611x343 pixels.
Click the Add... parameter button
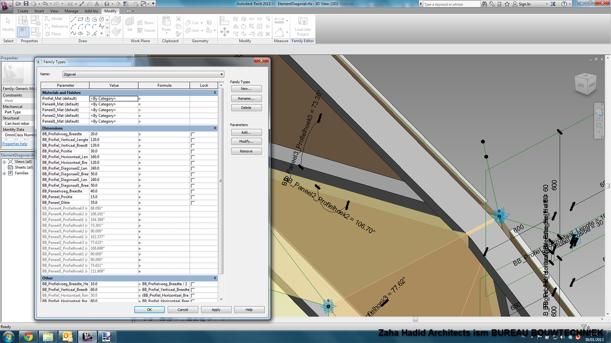[x=246, y=133]
